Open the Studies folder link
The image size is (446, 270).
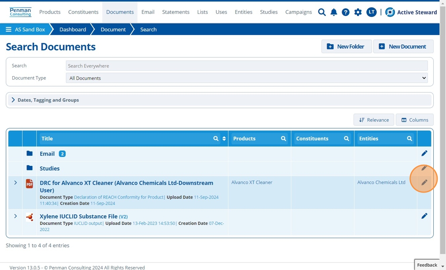(x=49, y=168)
